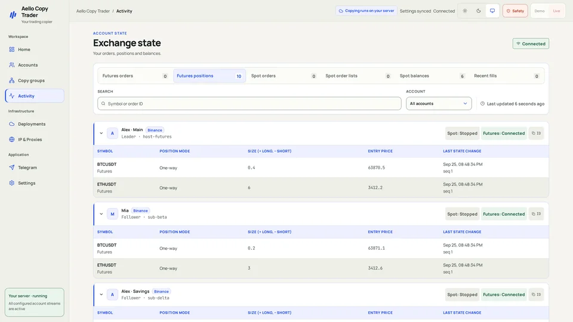Click the Alex · Main avatar
Image resolution: width=573 pixels, height=322 pixels.
(x=112, y=133)
